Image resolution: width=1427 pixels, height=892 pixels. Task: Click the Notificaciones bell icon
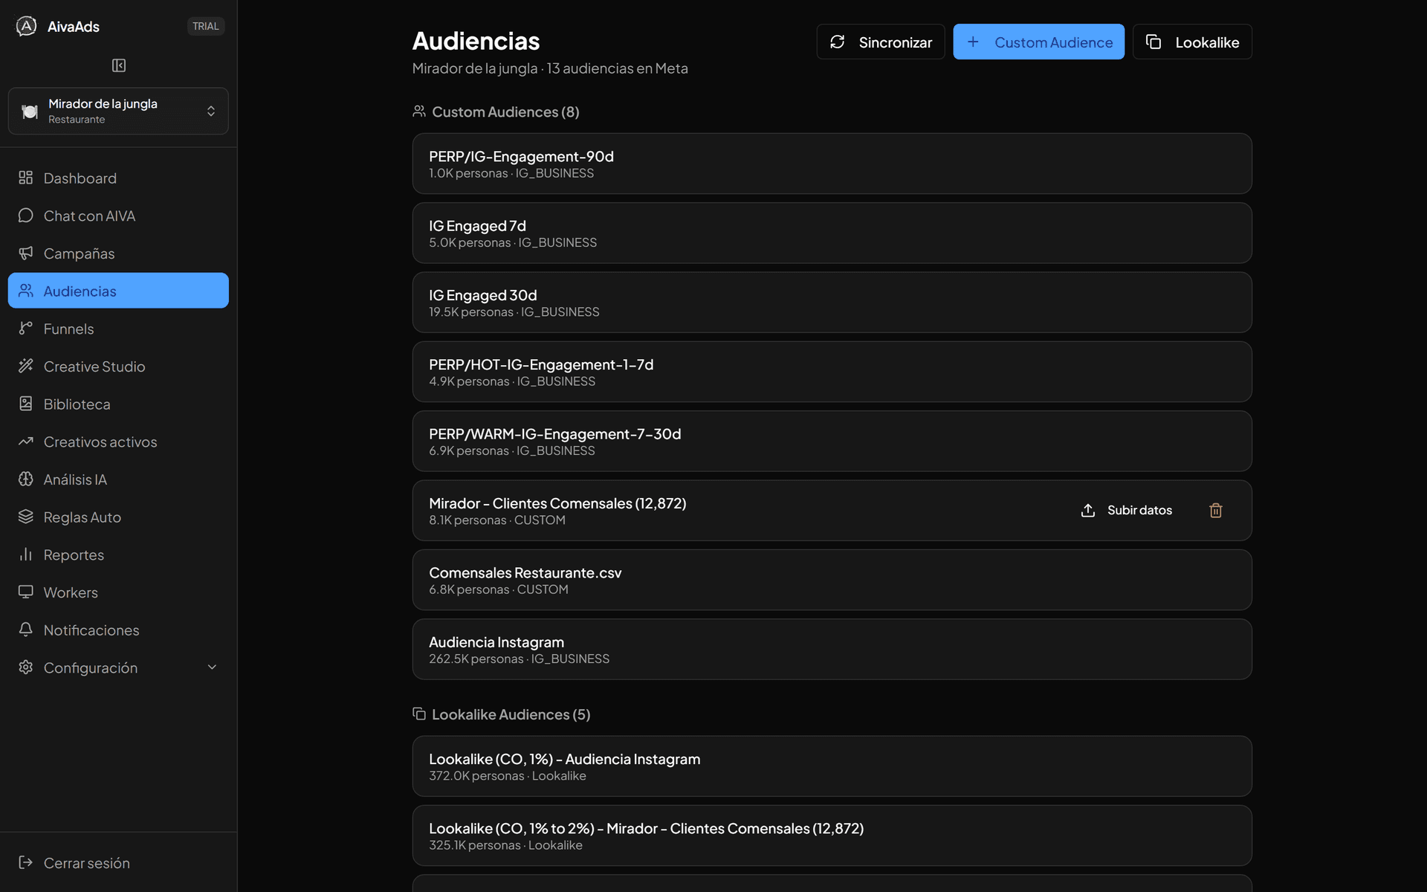(x=26, y=630)
